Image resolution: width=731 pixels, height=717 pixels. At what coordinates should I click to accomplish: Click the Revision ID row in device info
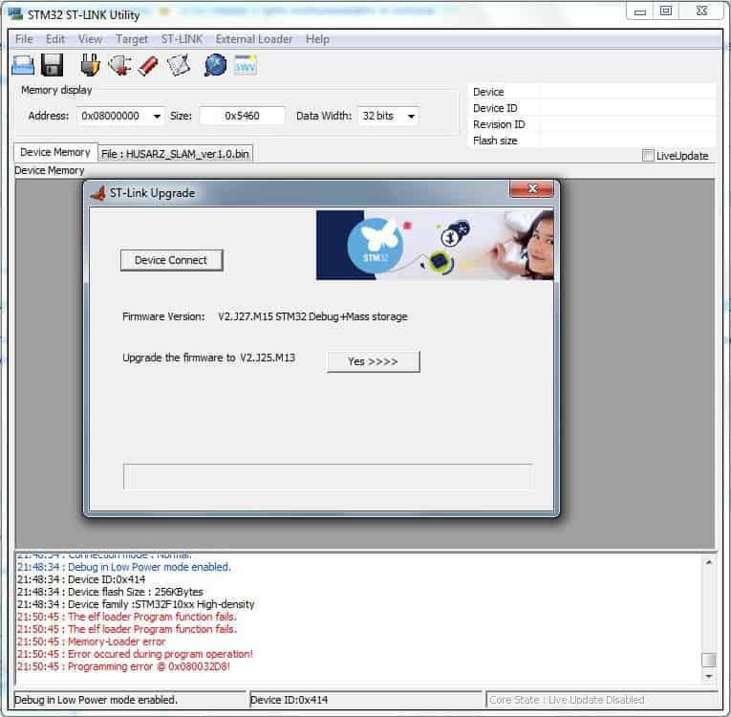point(591,124)
